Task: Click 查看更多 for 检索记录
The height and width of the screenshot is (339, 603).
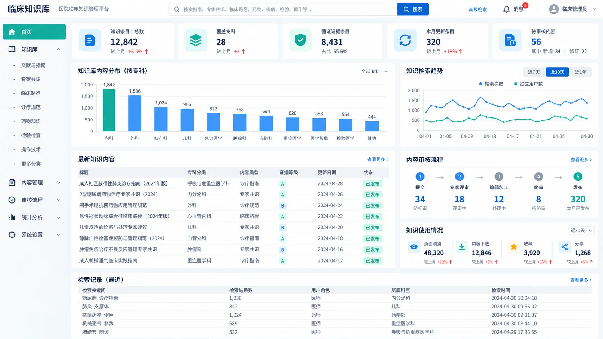Action: click(581, 280)
